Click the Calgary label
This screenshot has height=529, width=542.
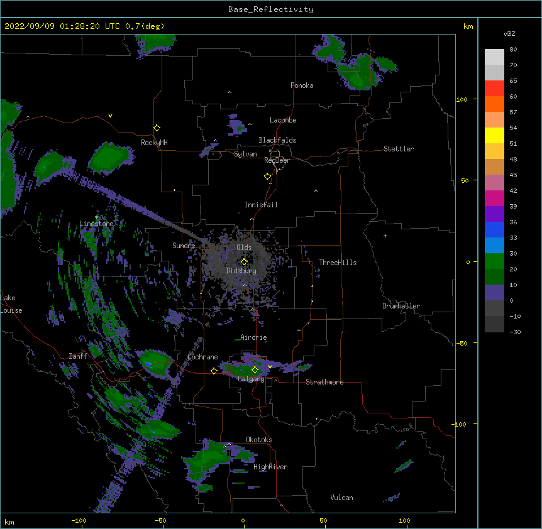pyautogui.click(x=251, y=379)
